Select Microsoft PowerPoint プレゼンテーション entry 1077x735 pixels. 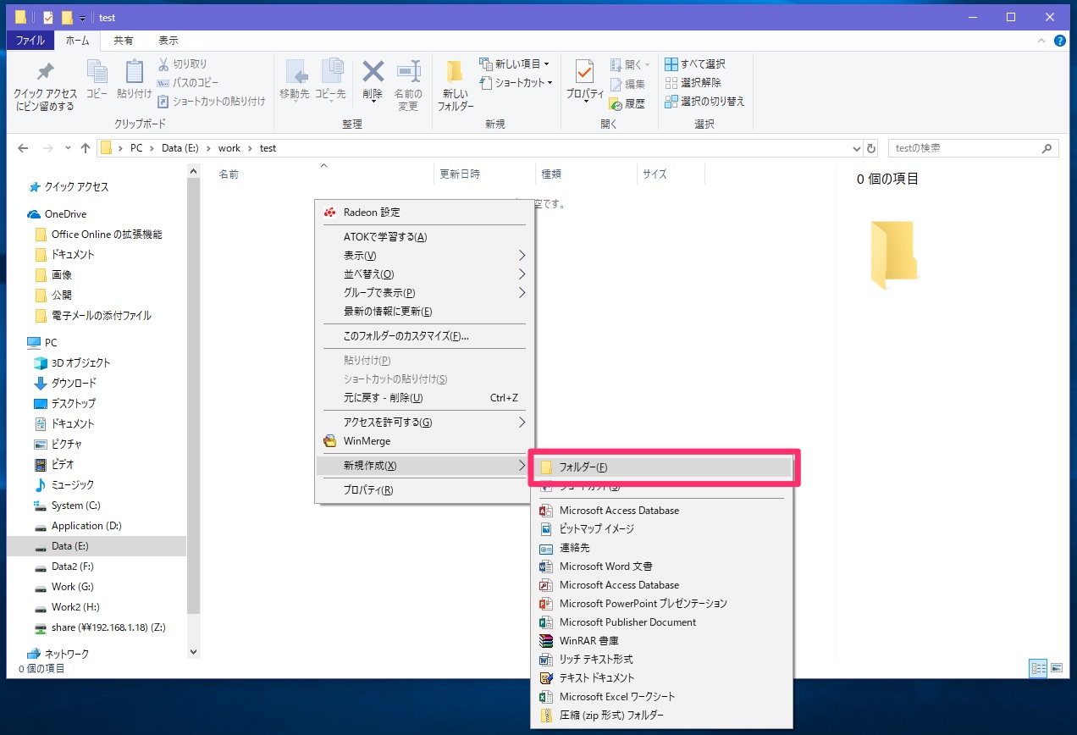[x=662, y=603]
